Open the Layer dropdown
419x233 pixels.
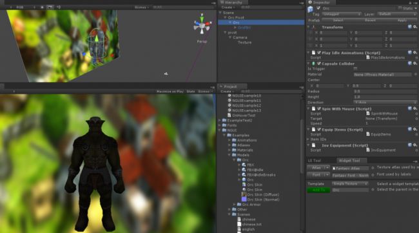click(397, 14)
